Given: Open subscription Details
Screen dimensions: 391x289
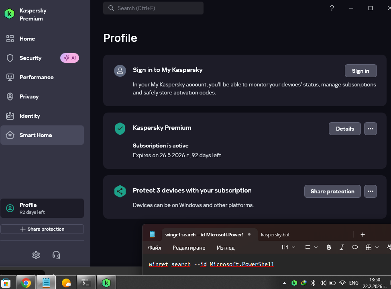Looking at the screenshot, I should (x=344, y=129).
